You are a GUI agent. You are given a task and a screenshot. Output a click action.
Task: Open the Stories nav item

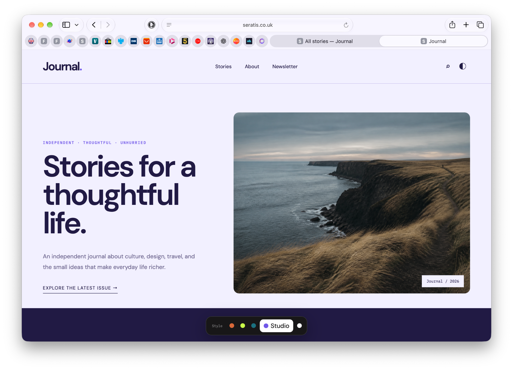[223, 66]
